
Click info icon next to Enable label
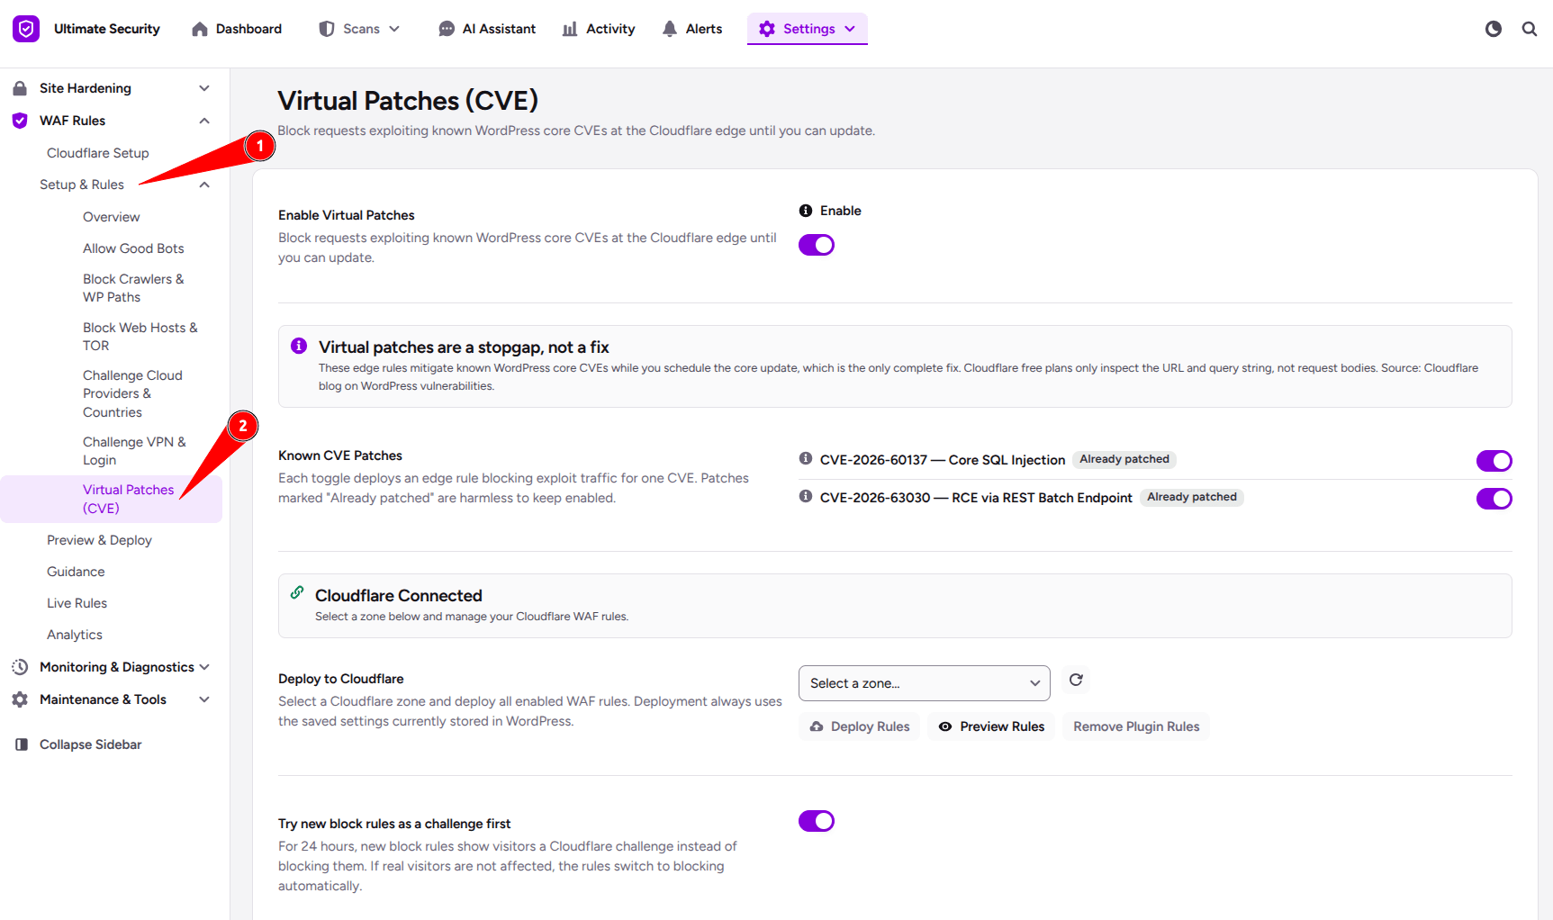pyautogui.click(x=806, y=211)
